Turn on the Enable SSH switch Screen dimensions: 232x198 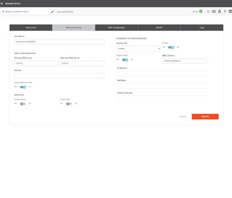(69, 104)
